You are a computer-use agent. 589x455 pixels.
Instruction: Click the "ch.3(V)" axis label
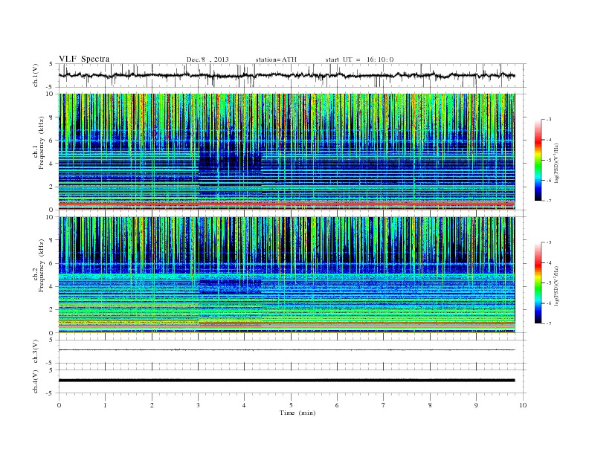coord(35,352)
